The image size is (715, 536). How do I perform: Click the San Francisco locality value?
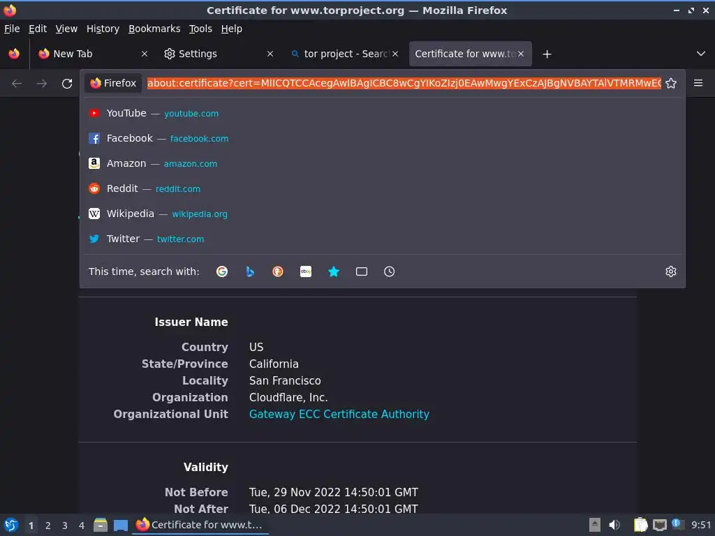click(x=285, y=380)
